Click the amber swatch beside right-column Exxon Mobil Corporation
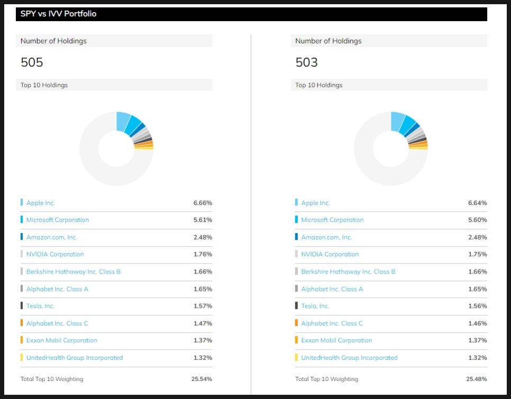Screen dimensions: 511x399 click(296, 340)
